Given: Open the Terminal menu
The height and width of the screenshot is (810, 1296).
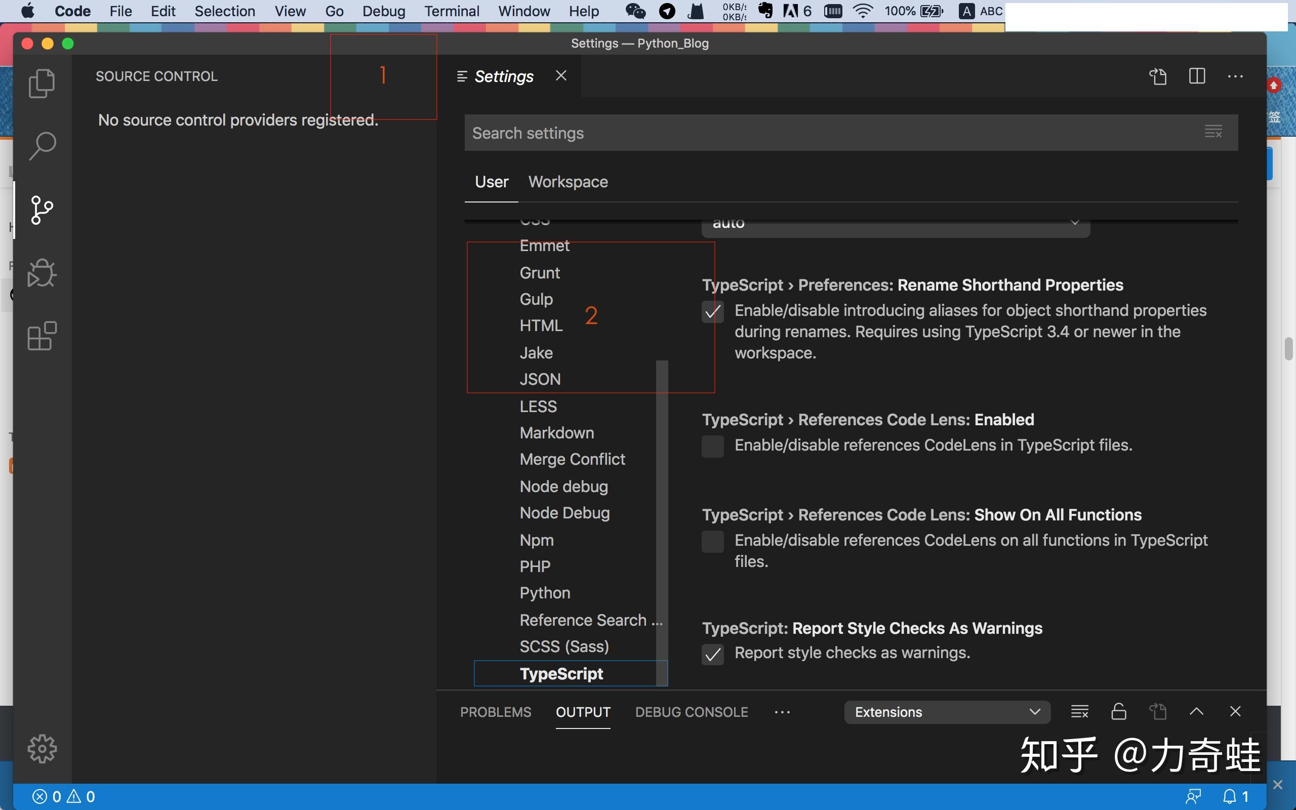Looking at the screenshot, I should [452, 11].
